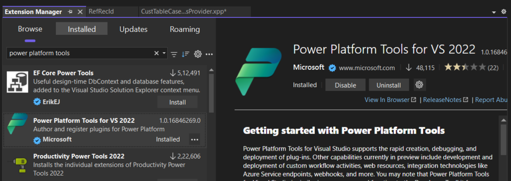The height and width of the screenshot is (181, 511).
Task: Switch to the Installed tab
Action: [x=82, y=29]
